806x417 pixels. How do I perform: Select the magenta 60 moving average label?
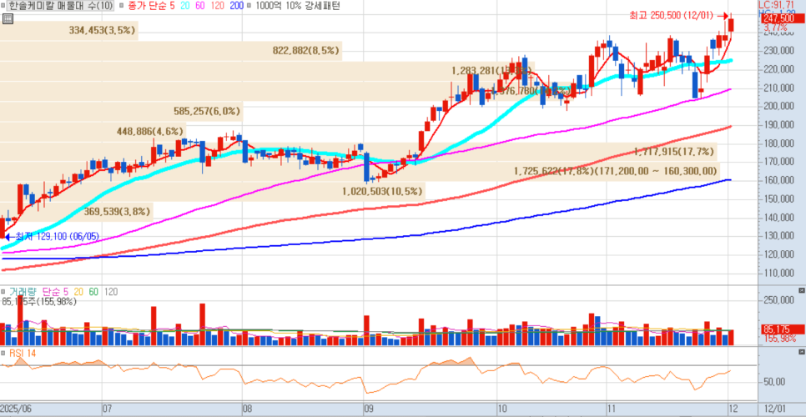pos(199,6)
